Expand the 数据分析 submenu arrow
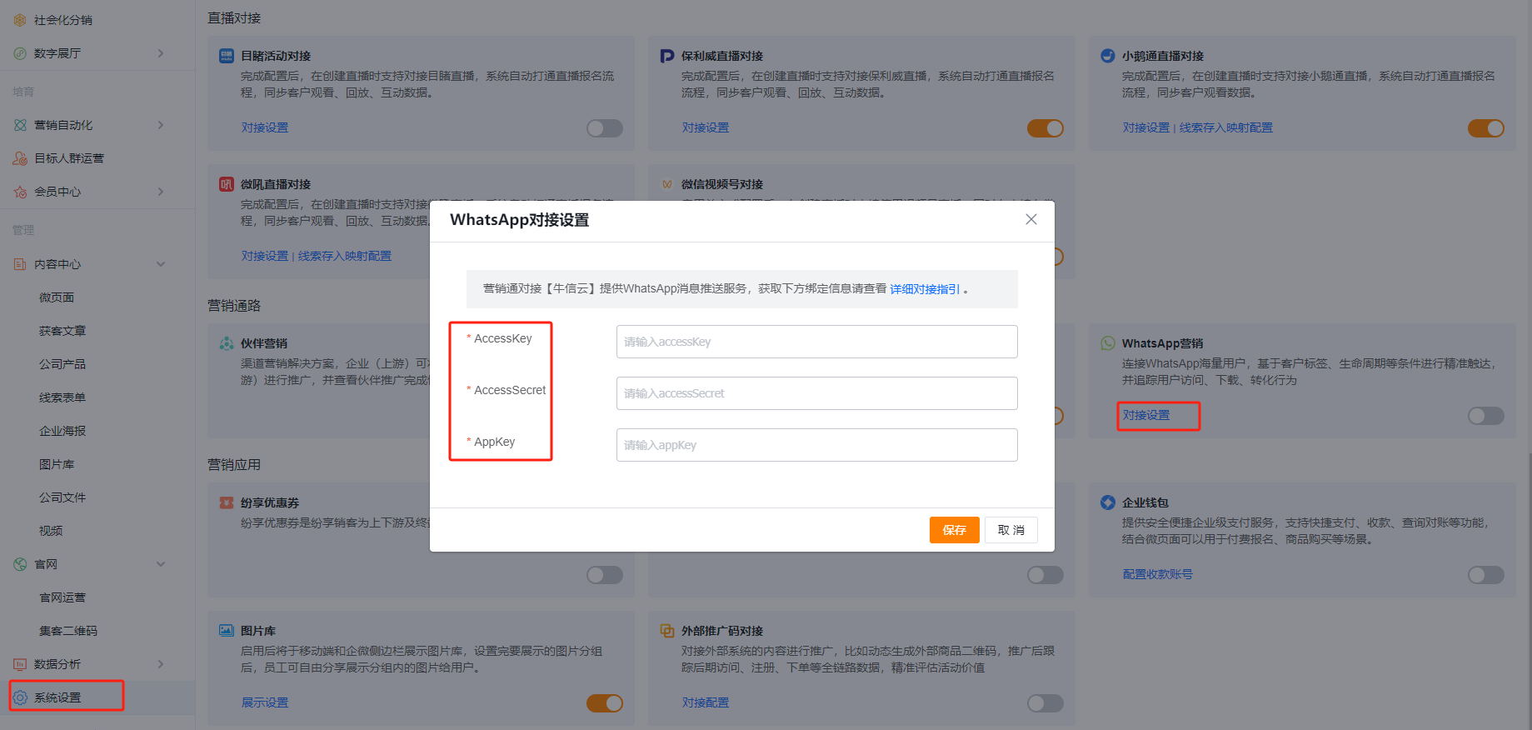Screen dimensions: 1532x730 [x=161, y=664]
